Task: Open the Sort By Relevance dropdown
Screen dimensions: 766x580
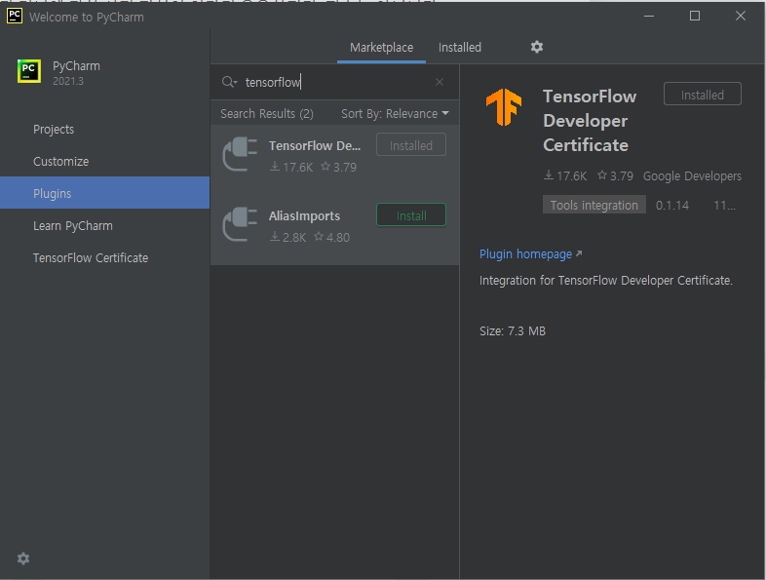Action: click(395, 114)
